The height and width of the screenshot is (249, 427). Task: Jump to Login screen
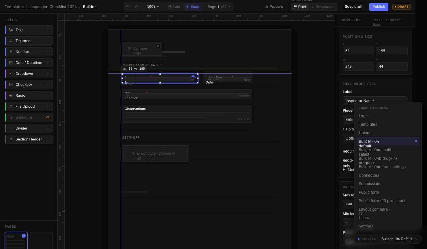pos(388,116)
